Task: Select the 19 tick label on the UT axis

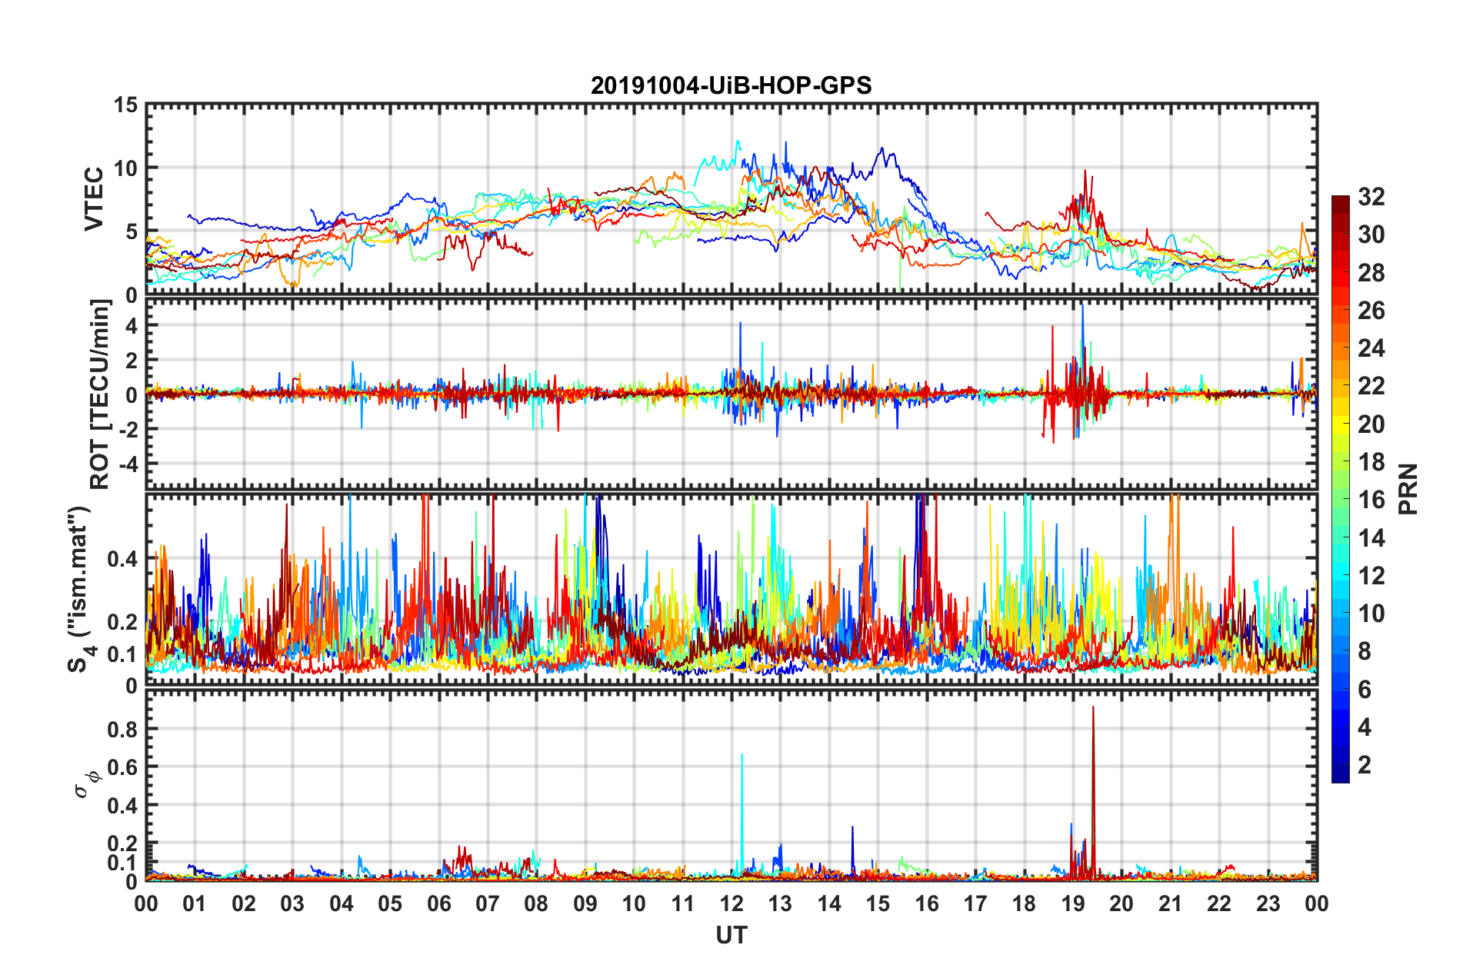Action: point(1072,903)
